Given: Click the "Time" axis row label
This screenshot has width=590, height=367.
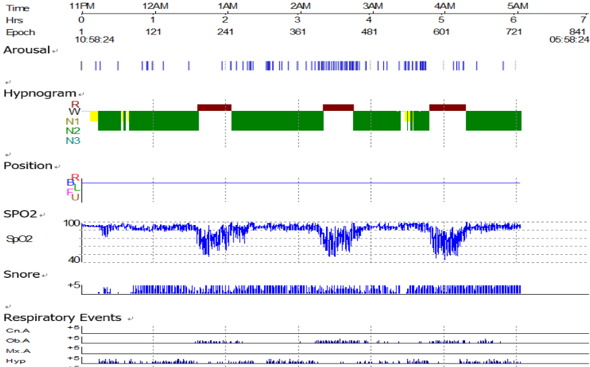Looking at the screenshot, I should [18, 8].
